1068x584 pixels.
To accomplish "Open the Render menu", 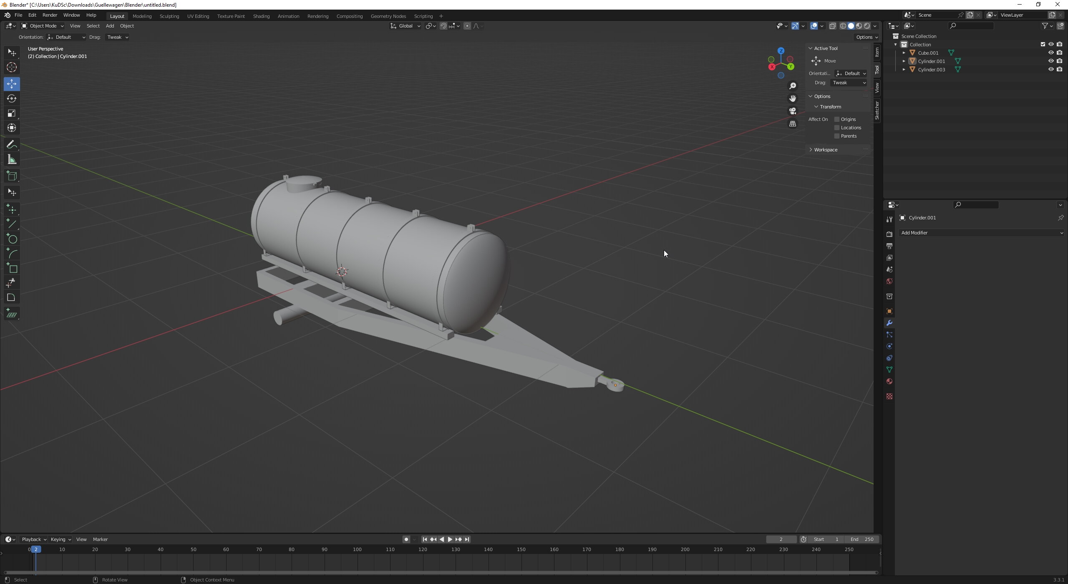I will pyautogui.click(x=50, y=15).
